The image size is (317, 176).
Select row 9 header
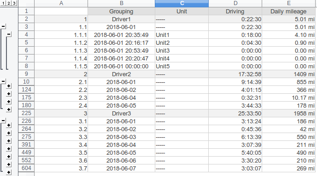click(x=26, y=74)
